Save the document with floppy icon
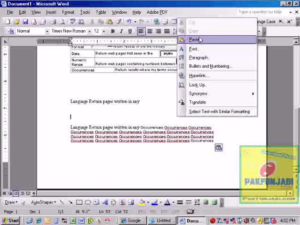Screen dimensions: 300x225 click(x=25, y=22)
